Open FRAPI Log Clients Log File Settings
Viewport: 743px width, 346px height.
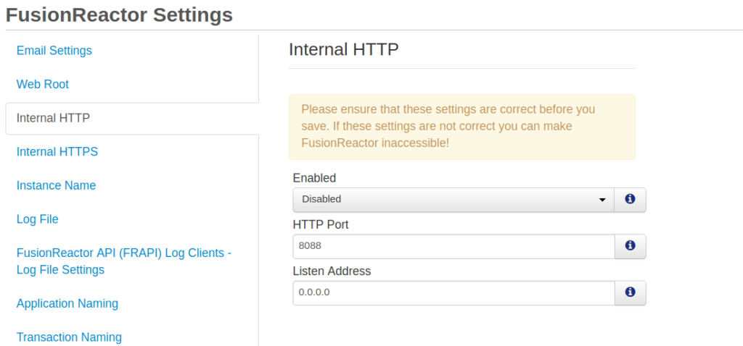point(123,261)
